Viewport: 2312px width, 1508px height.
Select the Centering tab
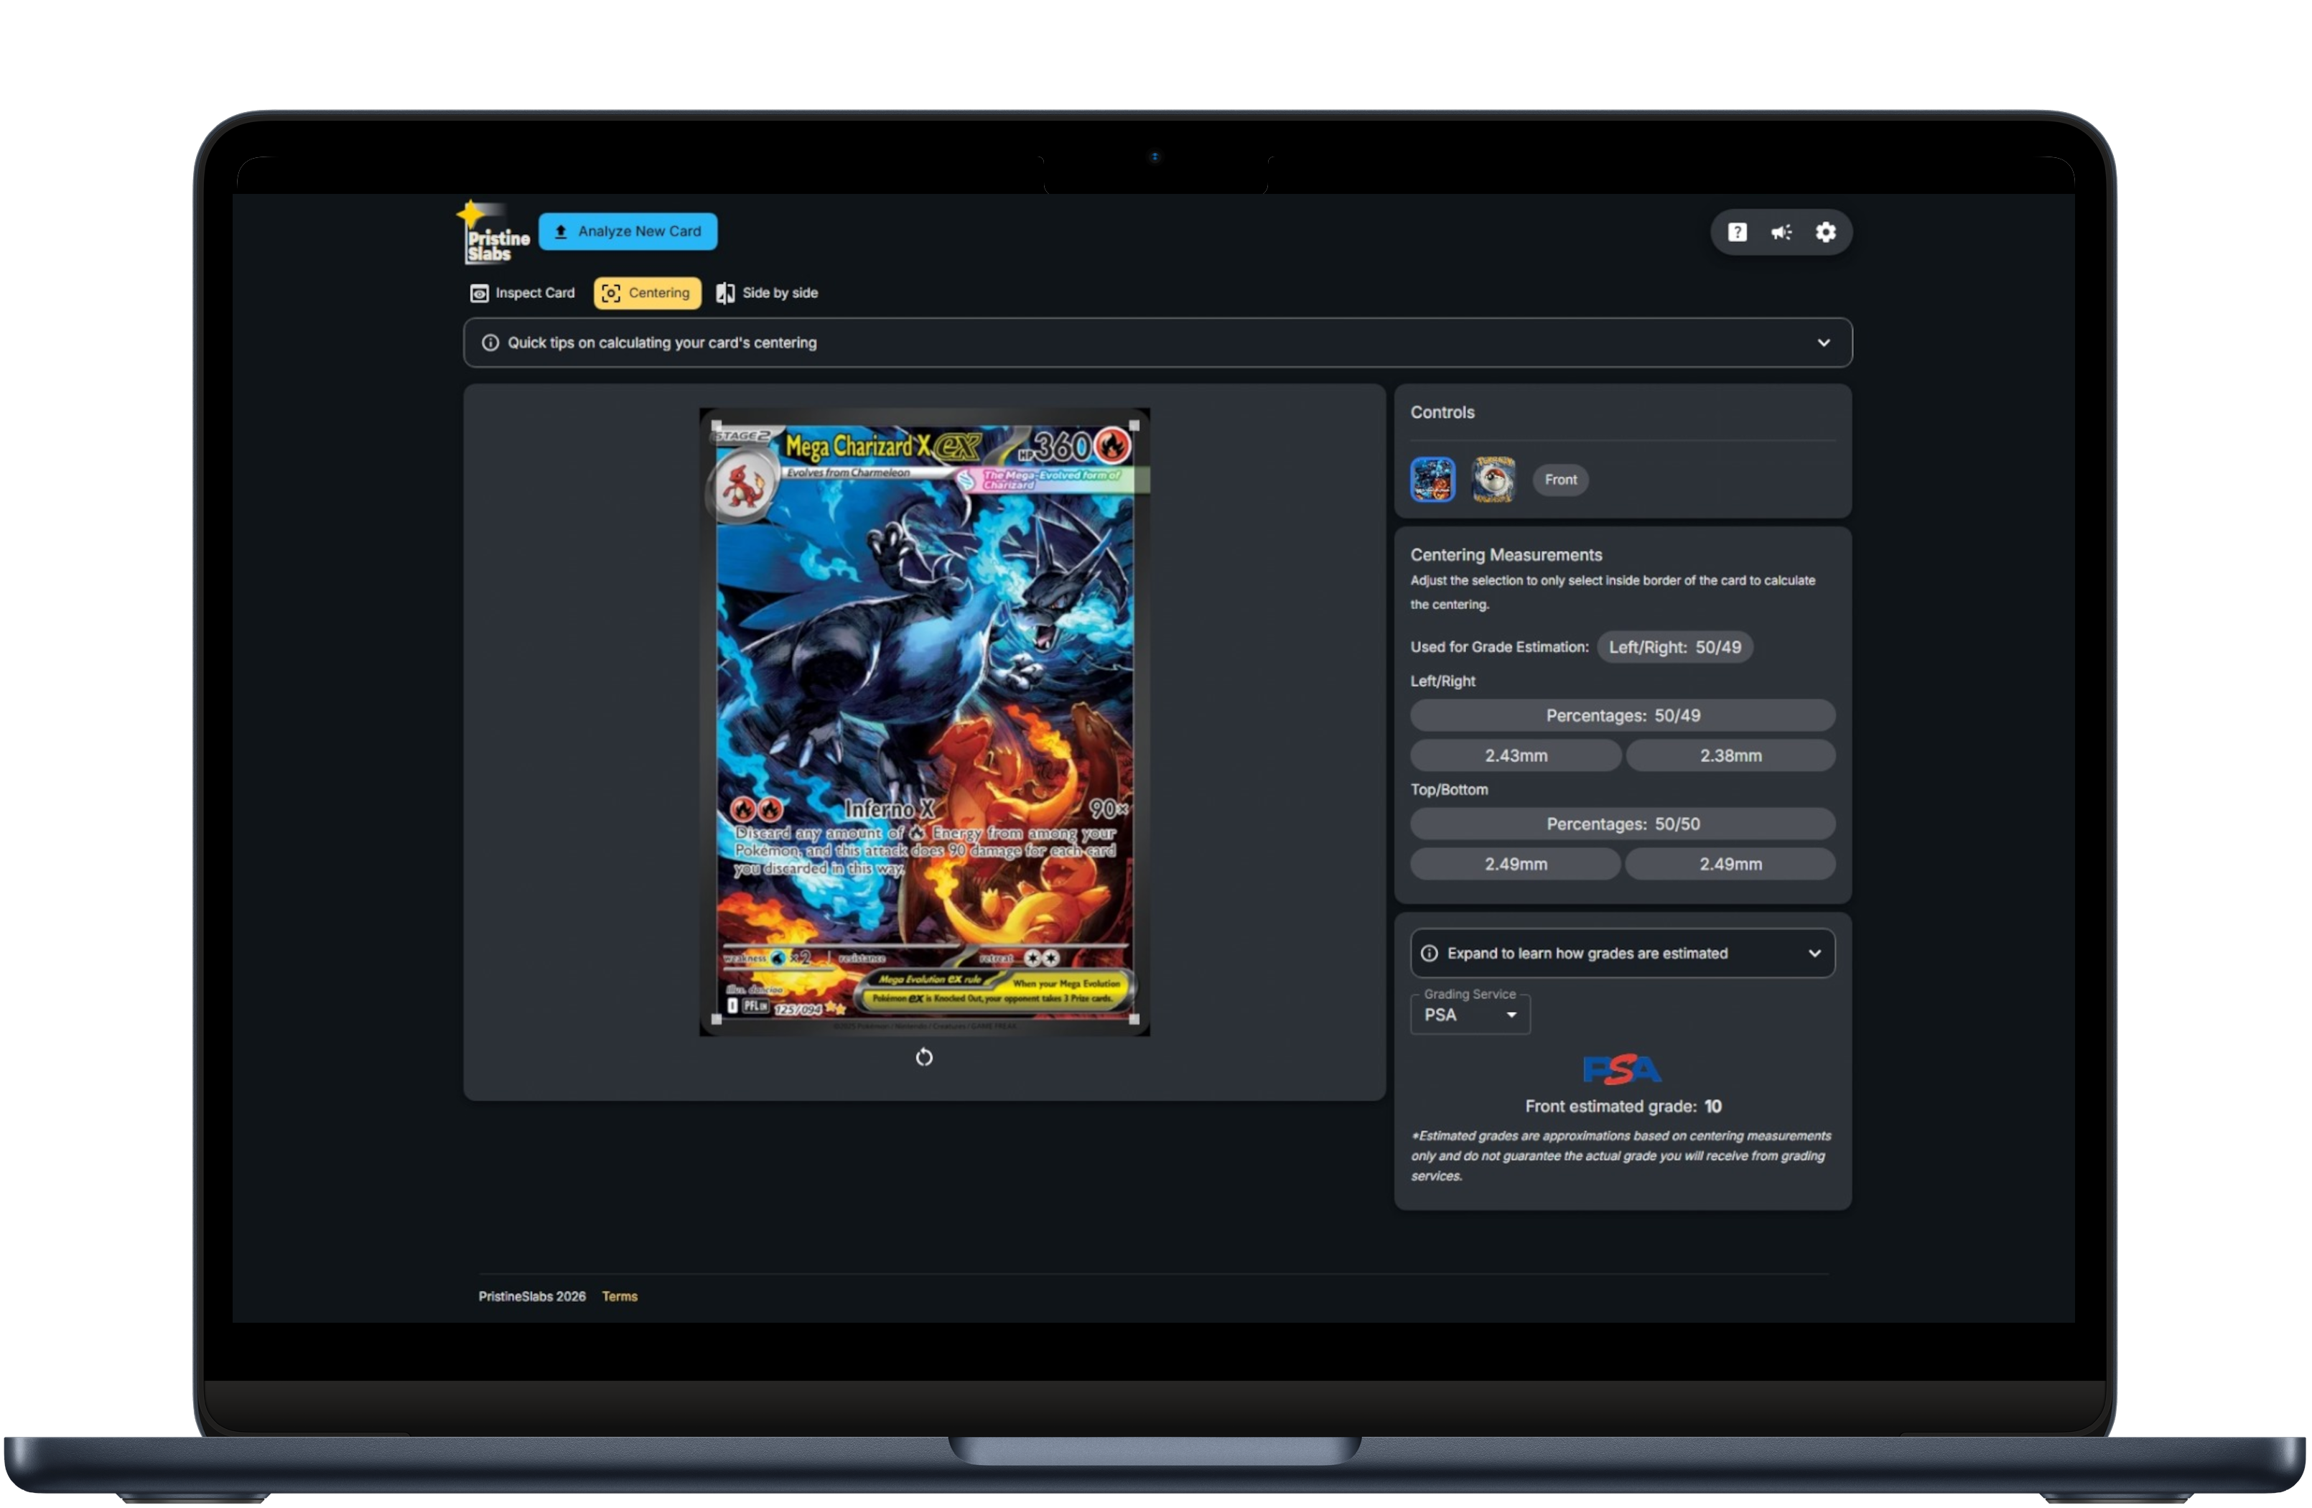(x=647, y=294)
